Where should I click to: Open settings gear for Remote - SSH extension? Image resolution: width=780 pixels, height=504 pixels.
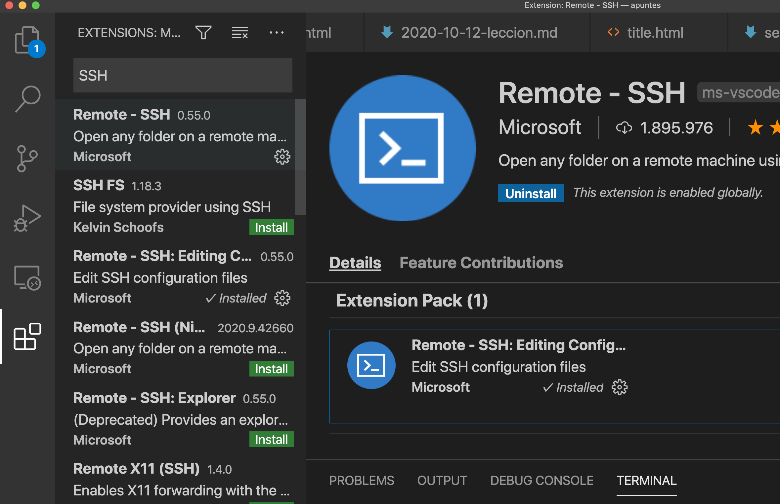[x=282, y=157]
